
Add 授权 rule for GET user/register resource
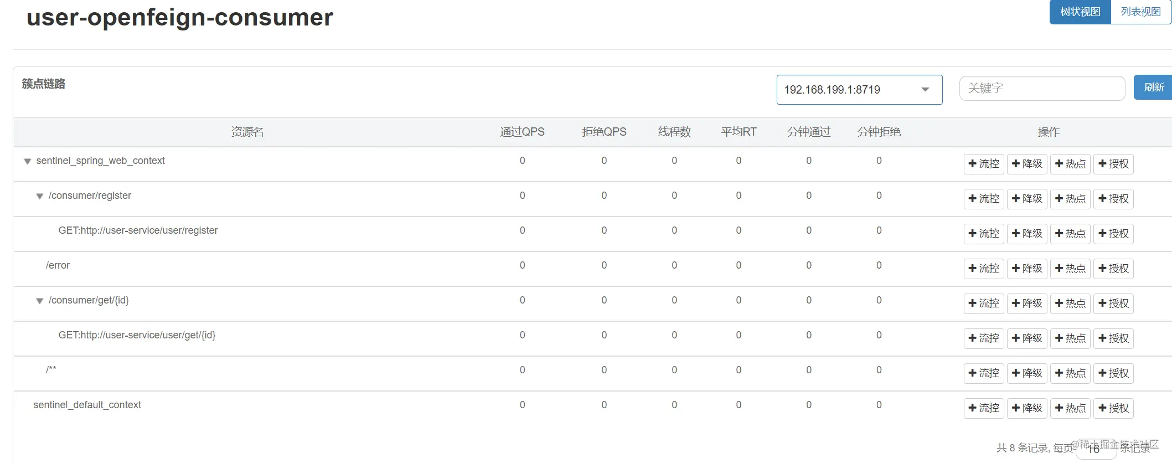coord(1113,234)
